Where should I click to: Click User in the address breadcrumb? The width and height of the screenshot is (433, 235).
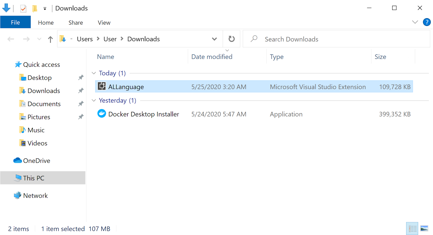[110, 39]
